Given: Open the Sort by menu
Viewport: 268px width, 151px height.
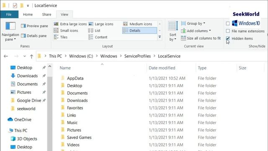Looking at the screenshot, I should pos(173,31).
